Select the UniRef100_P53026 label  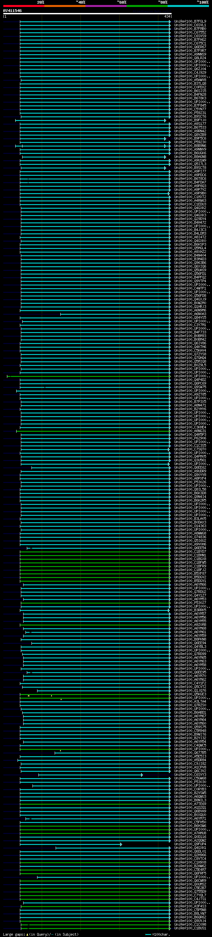coord(190,482)
